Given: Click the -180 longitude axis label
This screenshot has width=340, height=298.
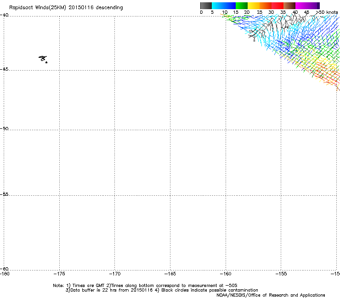Looking at the screenshot, I should click(x=5, y=274).
